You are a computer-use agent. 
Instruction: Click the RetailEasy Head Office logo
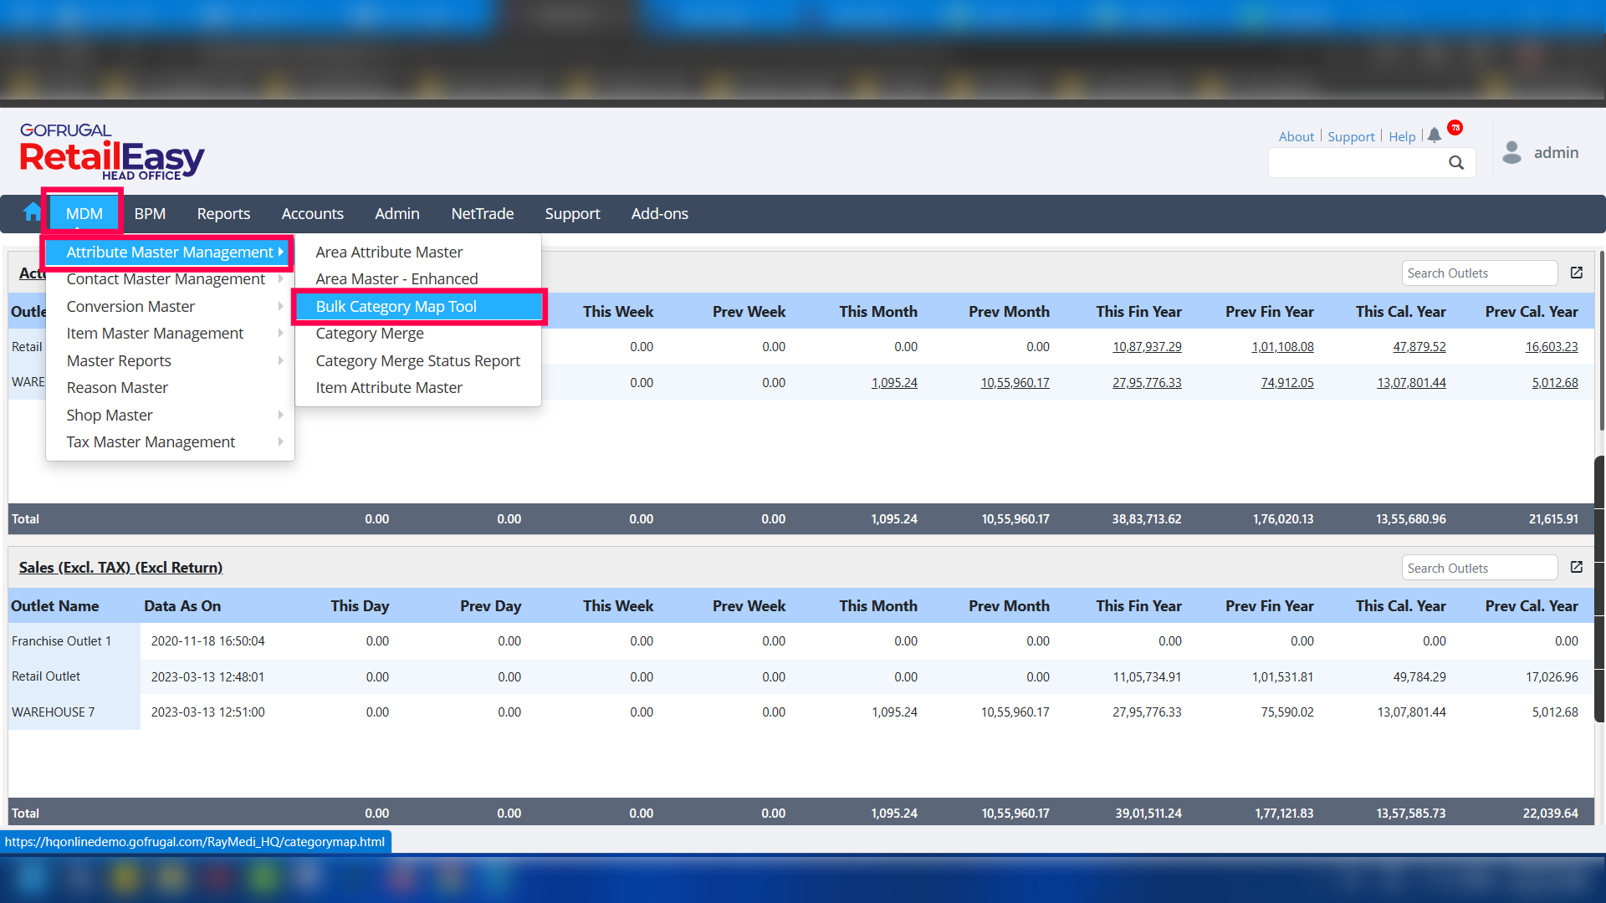coord(112,152)
